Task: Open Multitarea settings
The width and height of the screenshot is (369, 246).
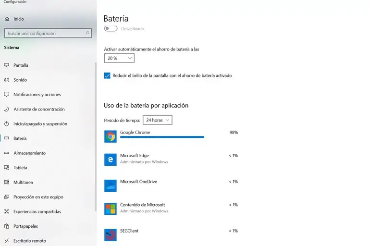Action: [23, 182]
